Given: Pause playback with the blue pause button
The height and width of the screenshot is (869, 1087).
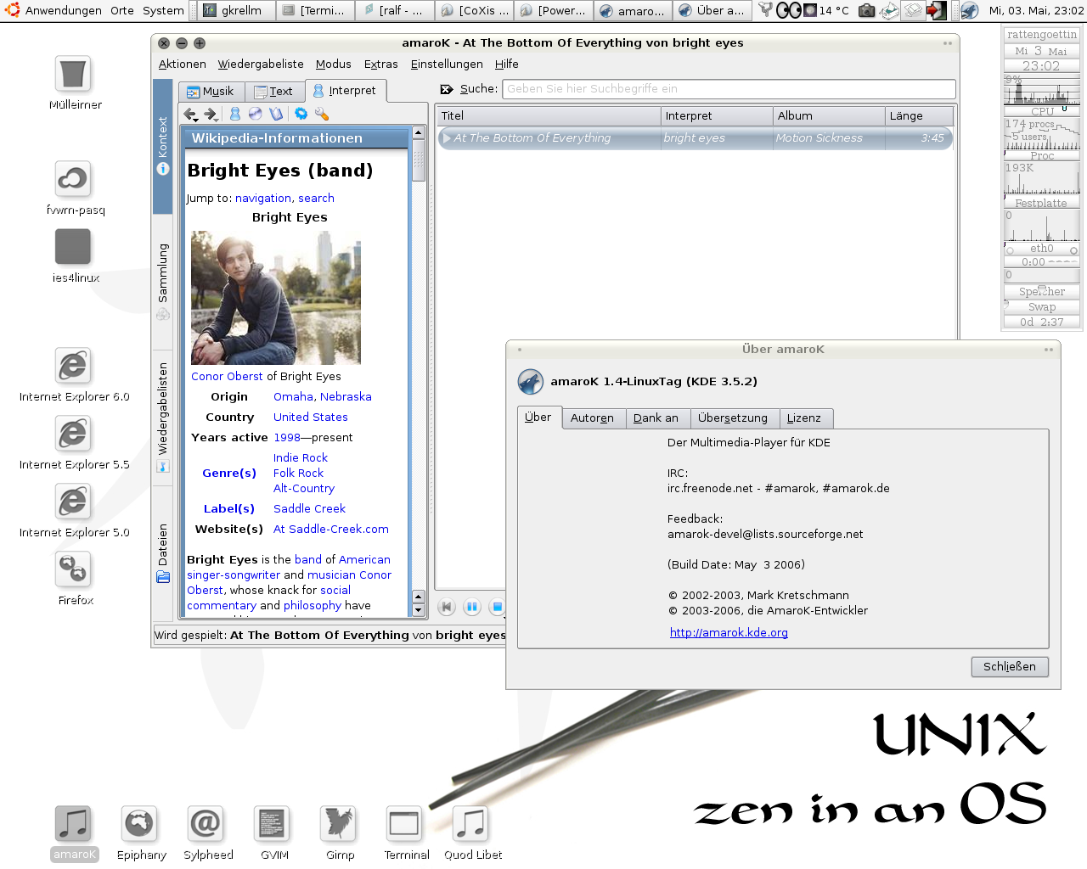Looking at the screenshot, I should pos(472,607).
